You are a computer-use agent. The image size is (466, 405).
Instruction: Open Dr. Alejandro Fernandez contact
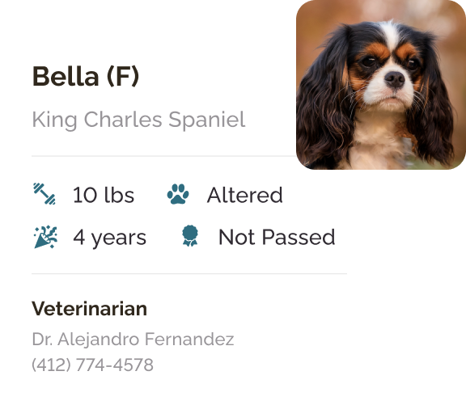133,340
